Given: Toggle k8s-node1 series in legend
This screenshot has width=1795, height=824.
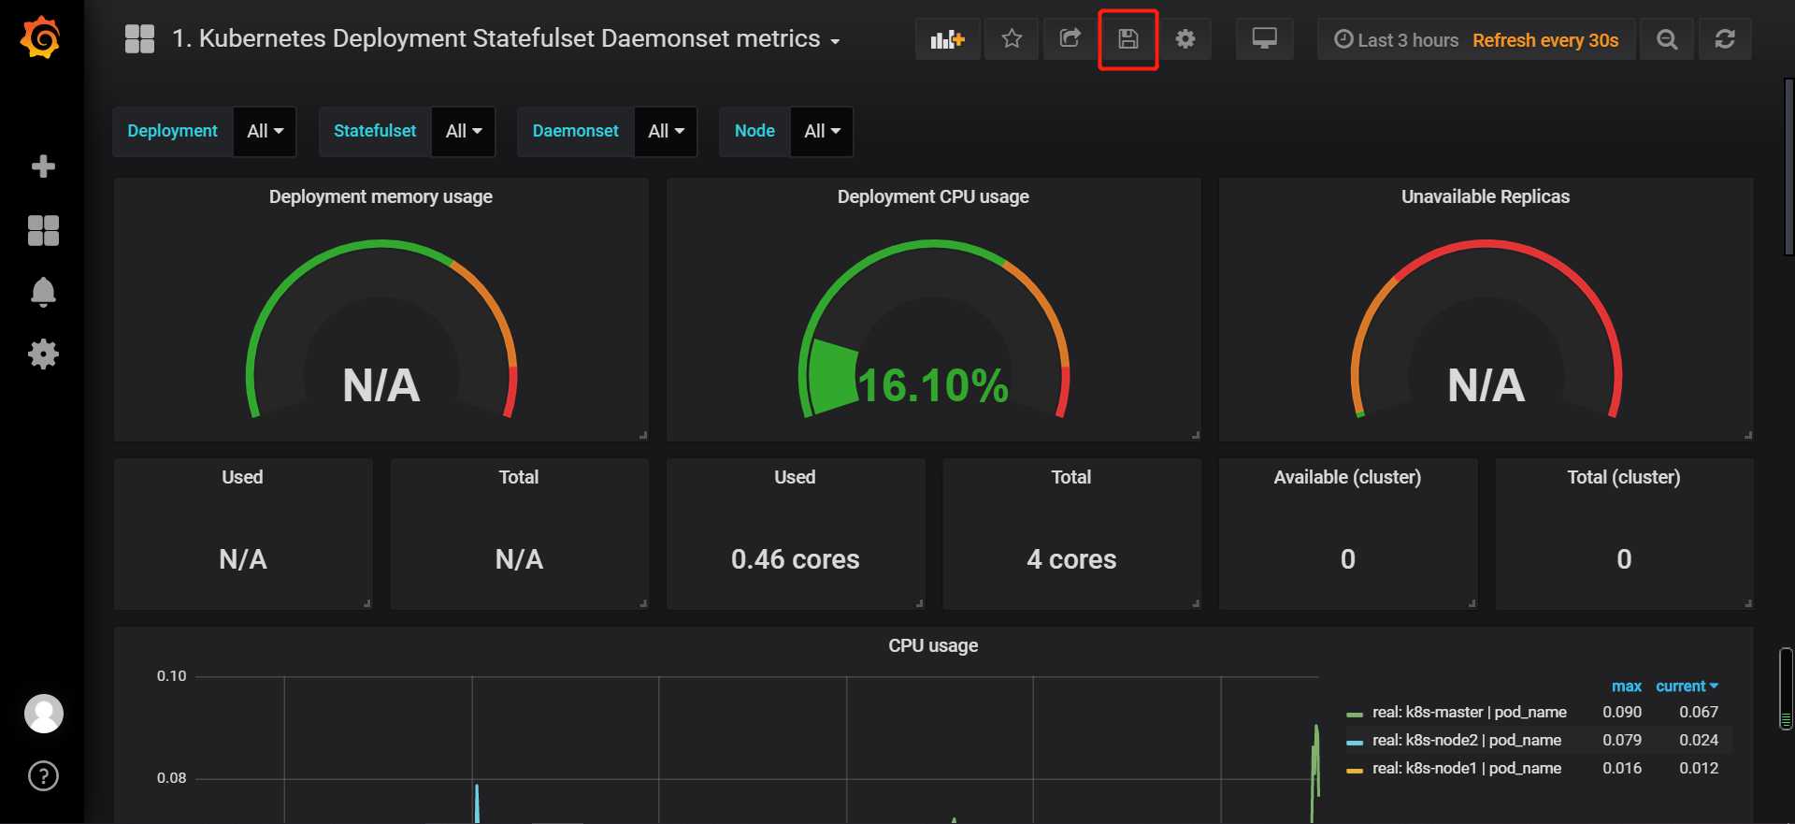Looking at the screenshot, I should click(1467, 768).
